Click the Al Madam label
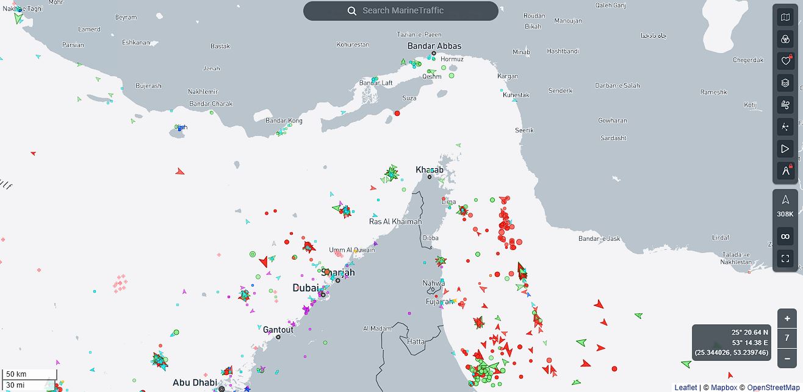This screenshot has width=803, height=392. pos(377,329)
